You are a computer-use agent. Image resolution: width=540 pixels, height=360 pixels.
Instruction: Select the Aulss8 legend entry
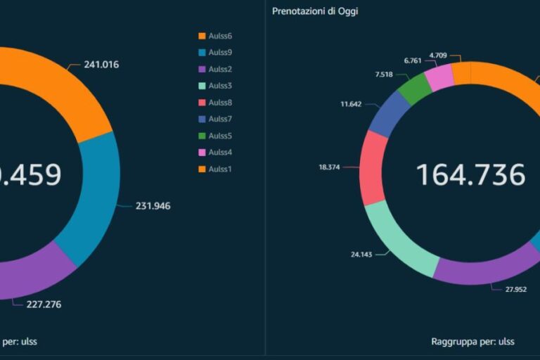[x=219, y=102]
